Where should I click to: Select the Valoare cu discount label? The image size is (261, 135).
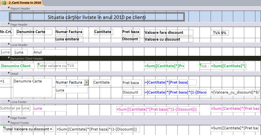(169, 39)
